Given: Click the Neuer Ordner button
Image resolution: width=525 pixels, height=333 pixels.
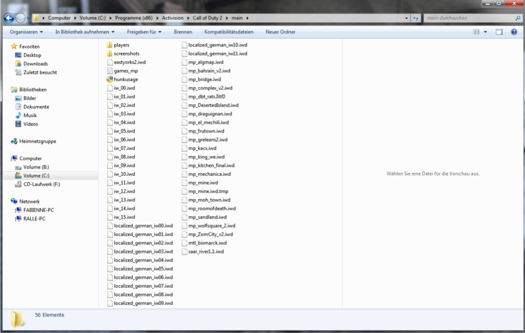Looking at the screenshot, I should point(280,32).
